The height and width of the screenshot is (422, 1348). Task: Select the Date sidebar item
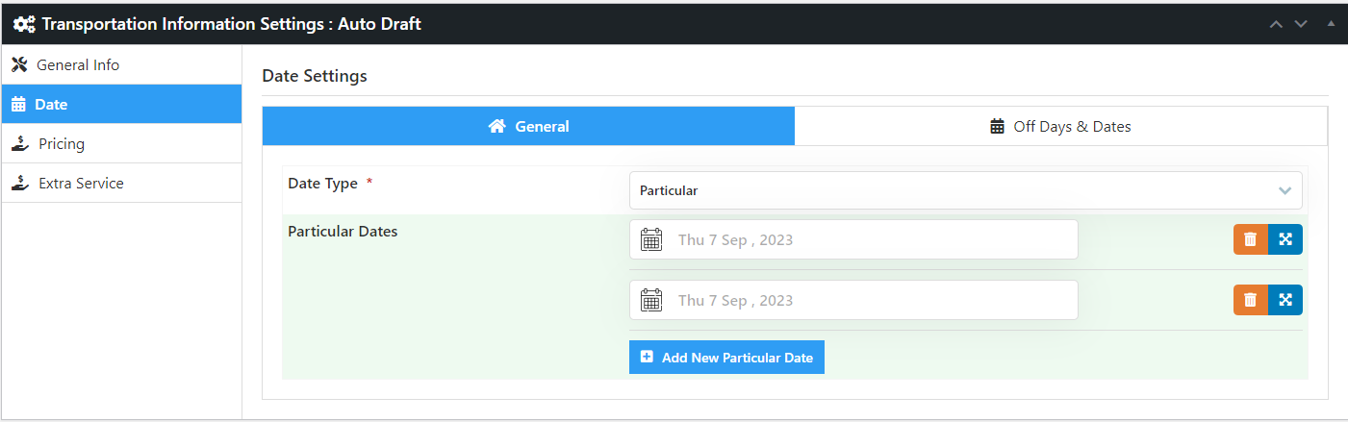pos(50,104)
